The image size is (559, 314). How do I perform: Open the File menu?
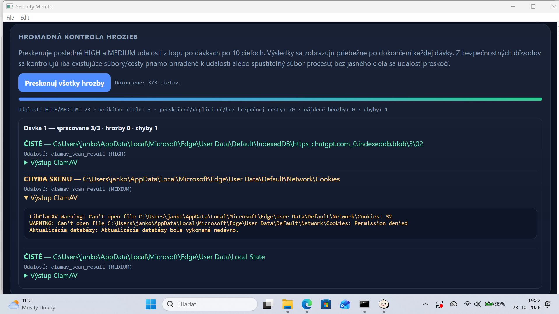pyautogui.click(x=10, y=17)
